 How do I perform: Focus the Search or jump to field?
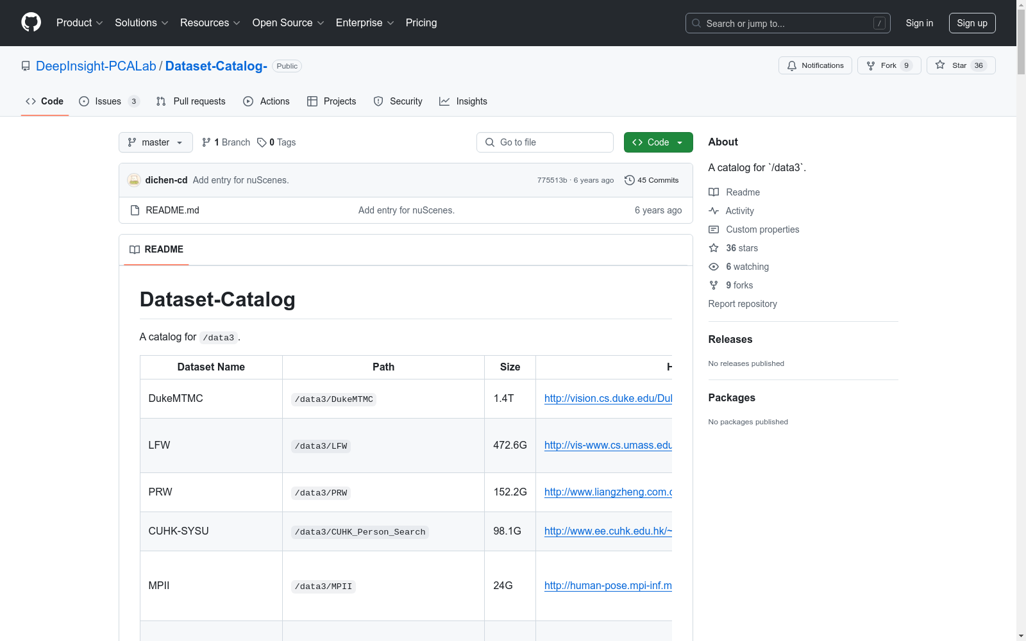[788, 23]
